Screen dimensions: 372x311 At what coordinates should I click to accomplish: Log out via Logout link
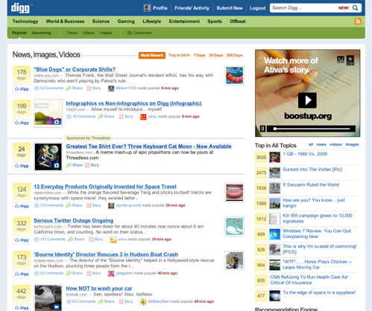pyautogui.click(x=258, y=8)
